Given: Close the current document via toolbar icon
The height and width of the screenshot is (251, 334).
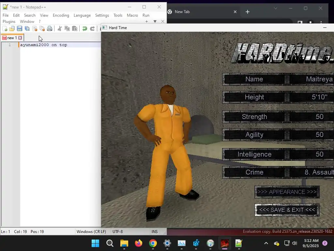Looking at the screenshot, I should (x=35, y=29).
